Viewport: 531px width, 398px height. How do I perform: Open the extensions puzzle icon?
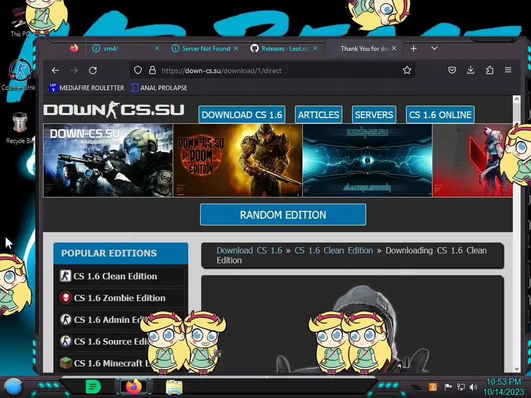coord(490,70)
